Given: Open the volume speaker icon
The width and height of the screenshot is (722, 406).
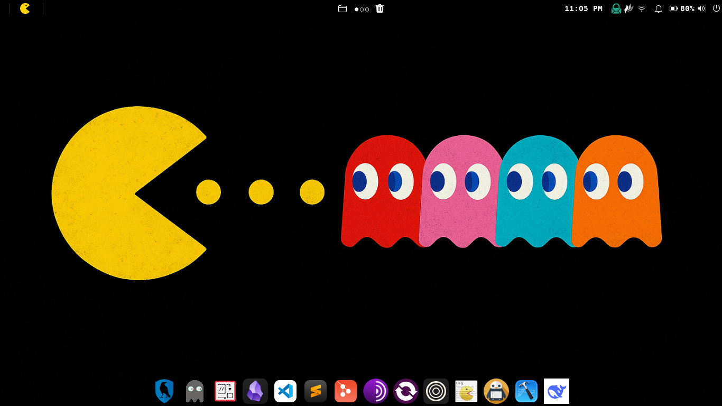Looking at the screenshot, I should [701, 8].
